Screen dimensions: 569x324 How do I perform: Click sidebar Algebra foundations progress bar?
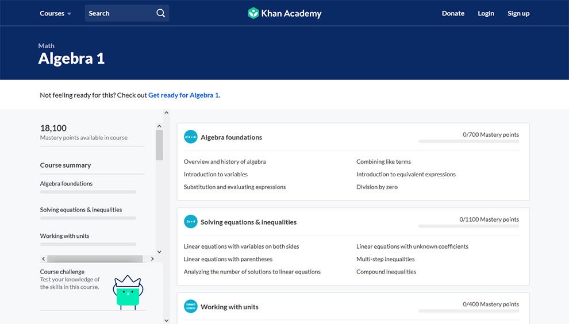coord(88,192)
